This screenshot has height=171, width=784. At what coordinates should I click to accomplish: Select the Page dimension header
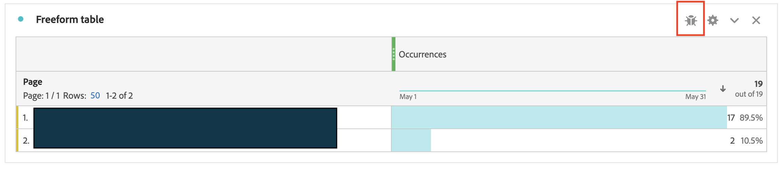[x=33, y=82]
